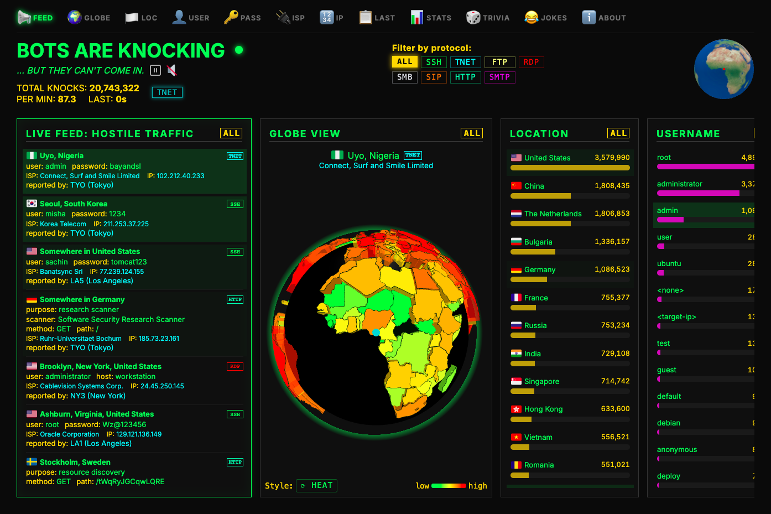Screen dimensions: 771x514
Task: Open ISP Oracle Corporation link
Action: tap(69, 434)
